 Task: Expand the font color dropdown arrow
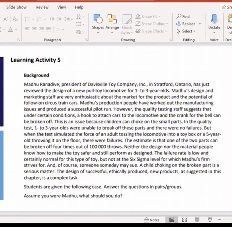coord(16,29)
